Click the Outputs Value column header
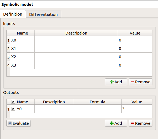Viewport: 158px width, 139px height. click(x=137, y=102)
